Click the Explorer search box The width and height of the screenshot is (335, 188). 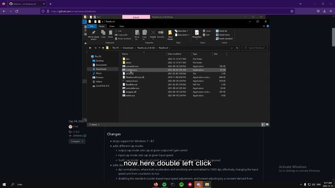[x=255, y=48]
